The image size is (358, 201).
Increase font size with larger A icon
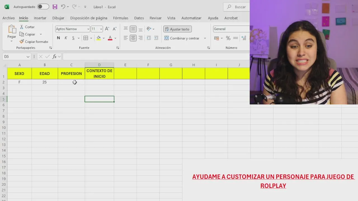coord(107,29)
